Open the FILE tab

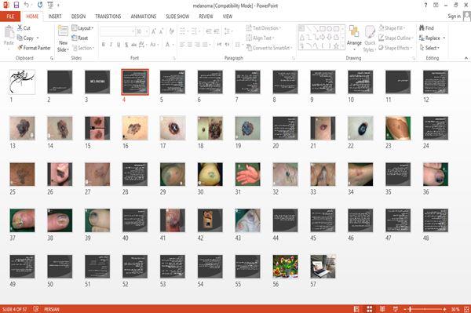pos(10,16)
